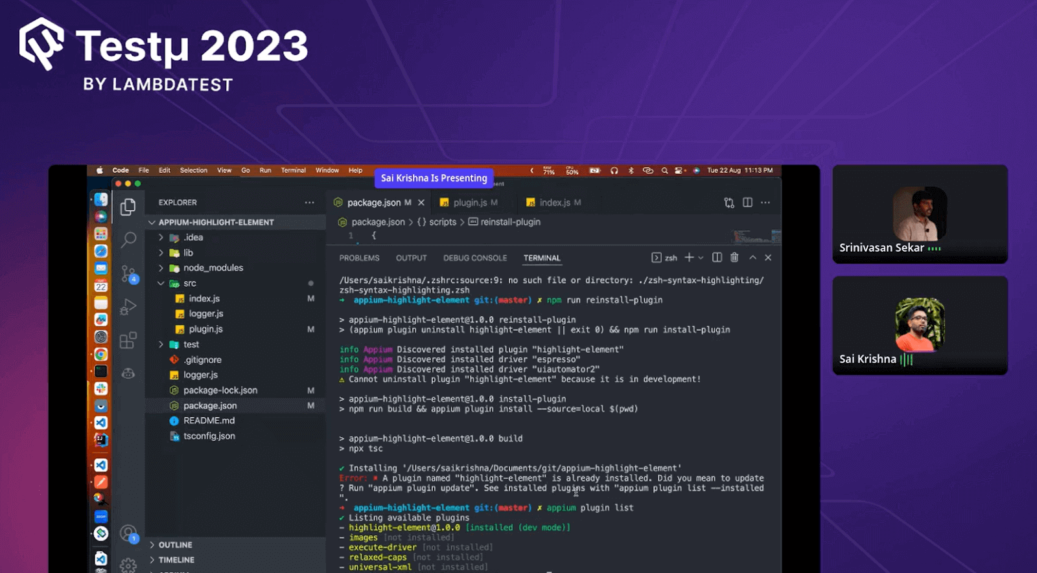Open the terminal launch profile dropdown arrow
This screenshot has height=573, width=1037.
(701, 258)
